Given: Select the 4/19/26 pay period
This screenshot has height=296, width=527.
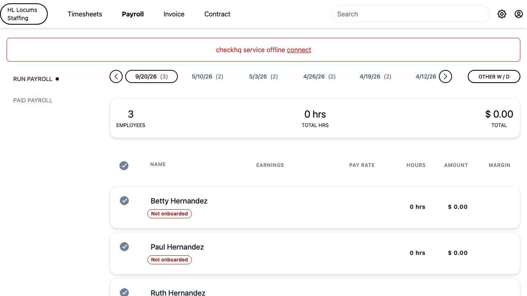Looking at the screenshot, I should pos(375,76).
